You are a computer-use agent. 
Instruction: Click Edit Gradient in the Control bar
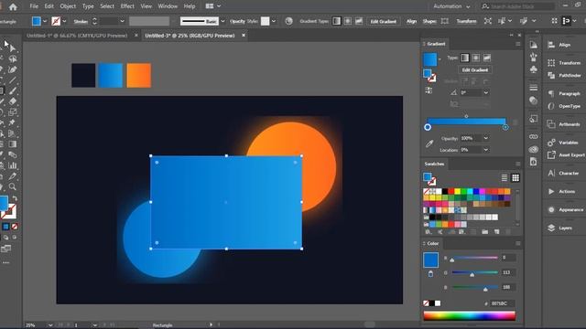coord(383,21)
